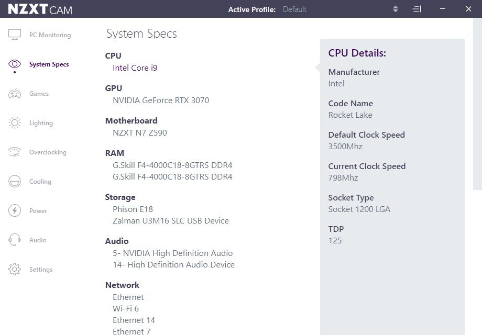Switch to Overclocking label
Image resolution: width=482 pixels, height=335 pixels.
click(x=48, y=152)
